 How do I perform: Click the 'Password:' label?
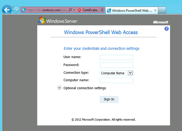(x=71, y=65)
